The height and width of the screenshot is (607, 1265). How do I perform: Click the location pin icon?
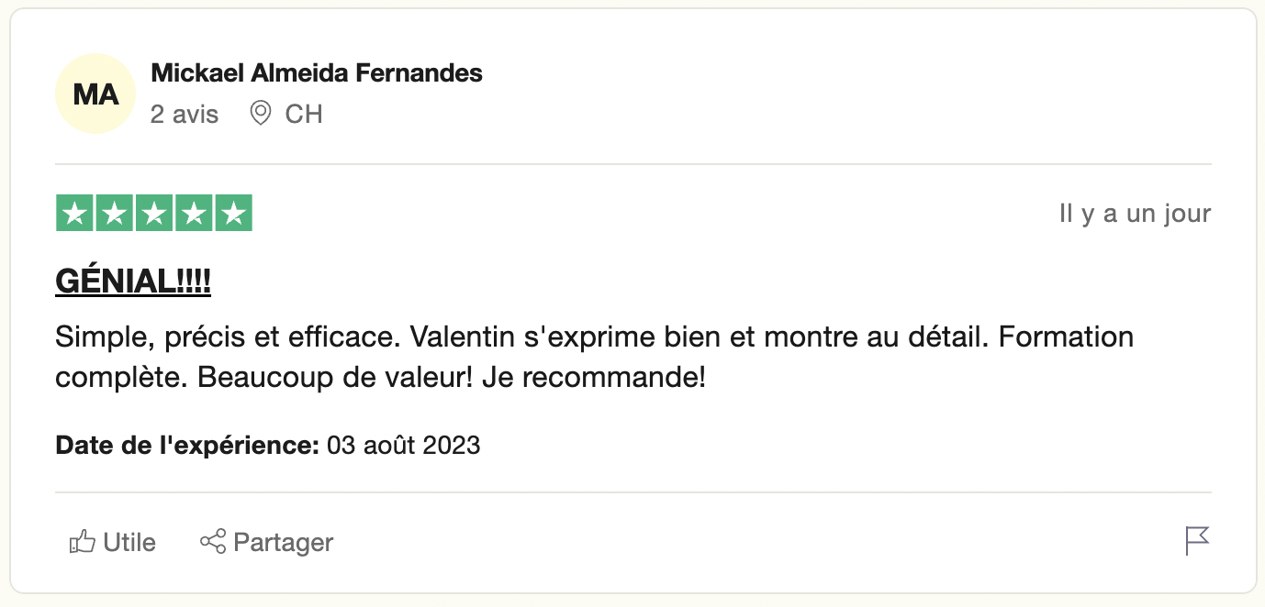tap(261, 114)
